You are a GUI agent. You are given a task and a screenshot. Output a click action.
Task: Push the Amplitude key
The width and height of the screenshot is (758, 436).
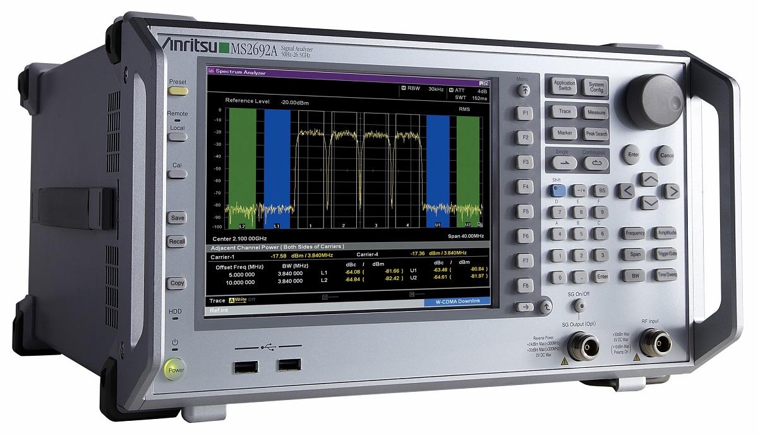click(x=666, y=233)
